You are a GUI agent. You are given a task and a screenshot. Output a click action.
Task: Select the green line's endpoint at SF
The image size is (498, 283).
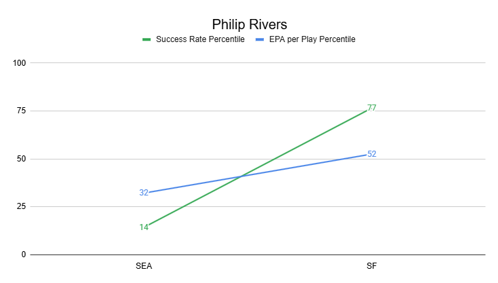(366, 110)
